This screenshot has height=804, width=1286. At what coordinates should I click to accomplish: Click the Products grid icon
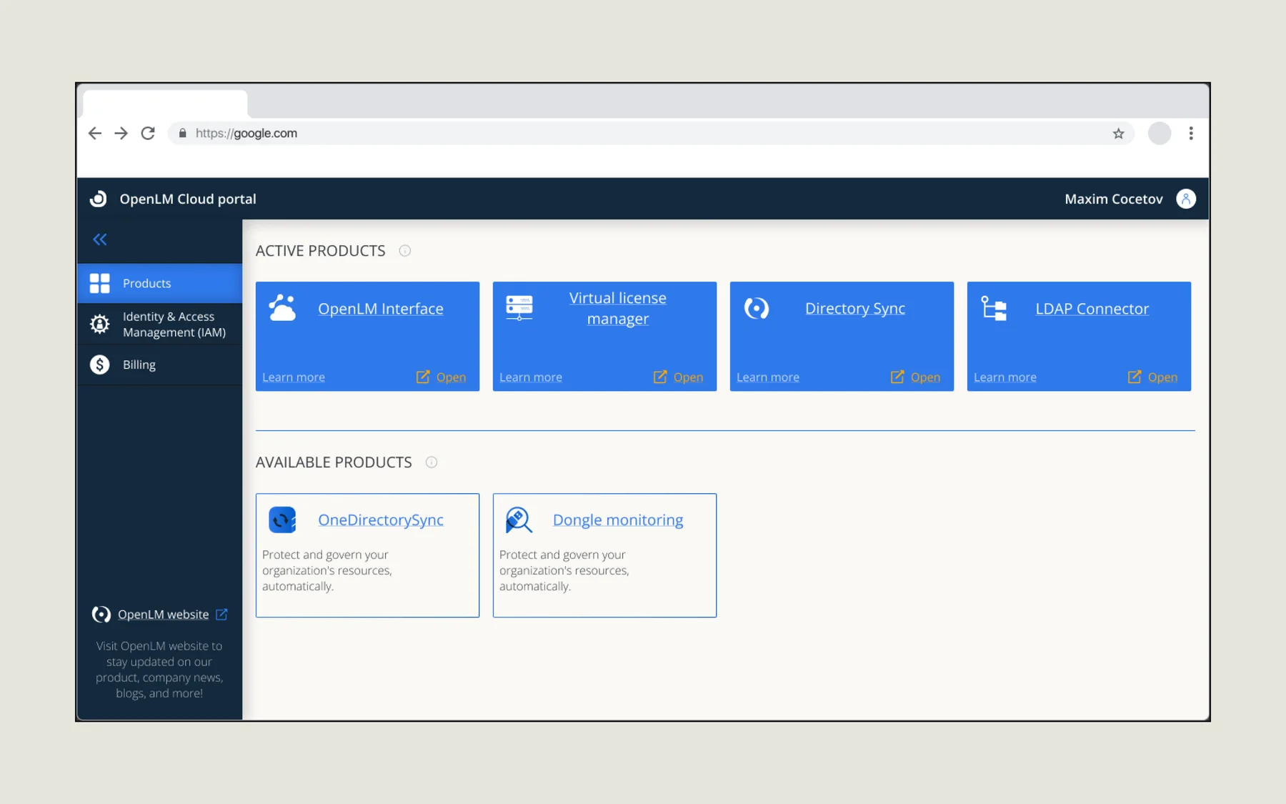pyautogui.click(x=99, y=283)
